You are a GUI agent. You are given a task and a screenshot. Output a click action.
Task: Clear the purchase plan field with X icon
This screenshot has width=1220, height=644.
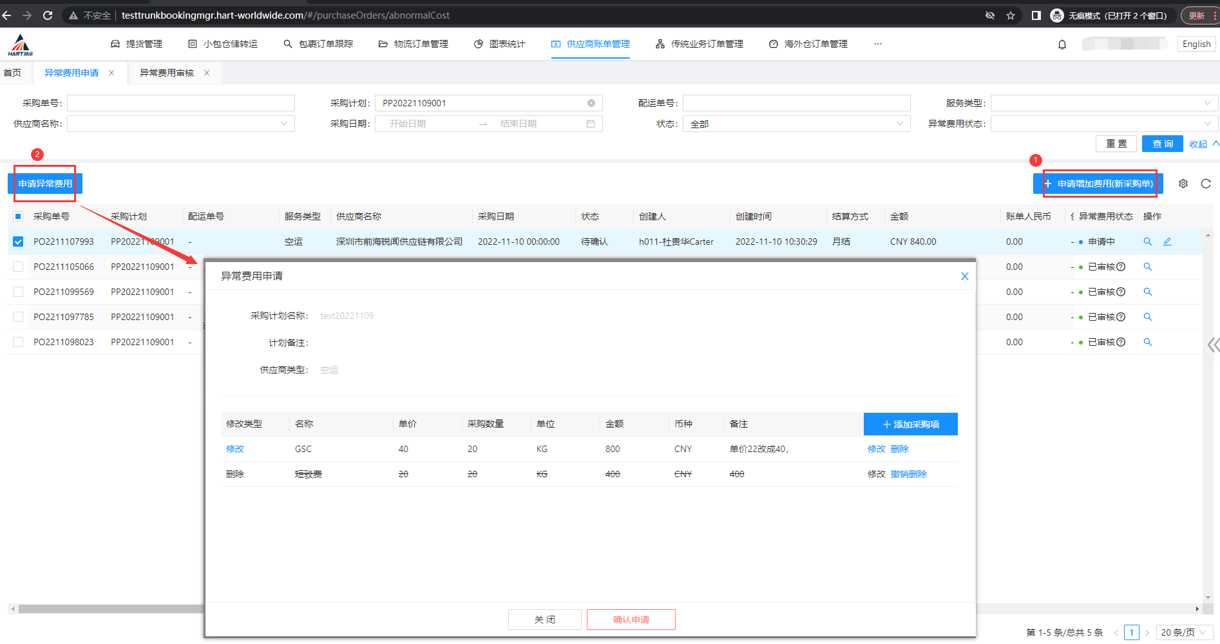(591, 103)
